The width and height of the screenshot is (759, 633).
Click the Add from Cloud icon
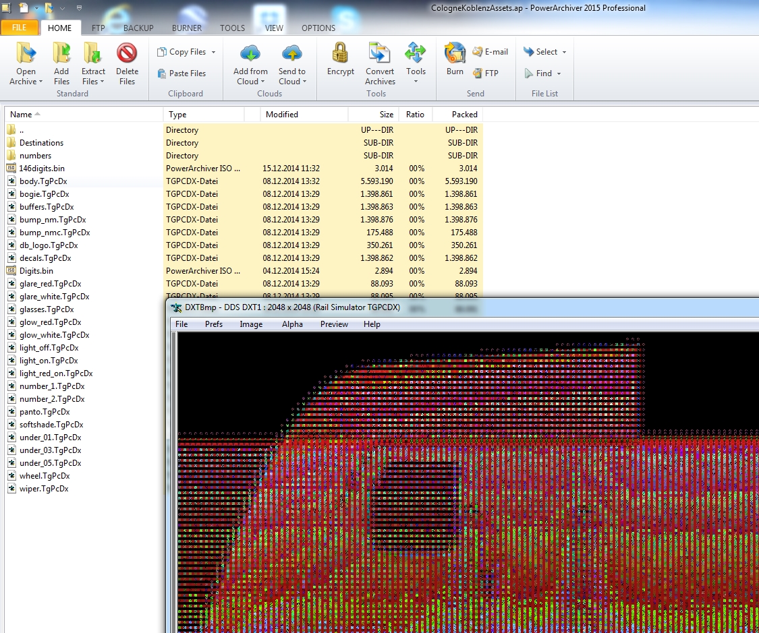250,53
